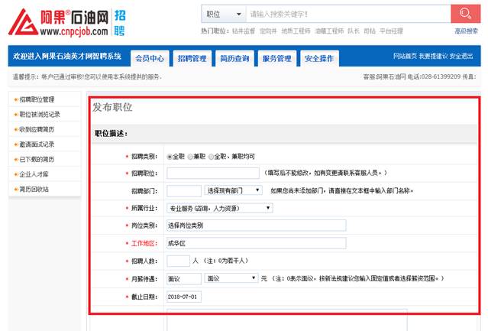Open 邀请面试记录 in the sidebar
The width and height of the screenshot is (488, 331).
tap(37, 144)
